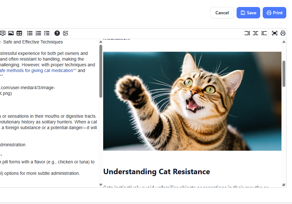Select the cat photo in the preview
Screen dimensions: 292x204
[x=192, y=101]
